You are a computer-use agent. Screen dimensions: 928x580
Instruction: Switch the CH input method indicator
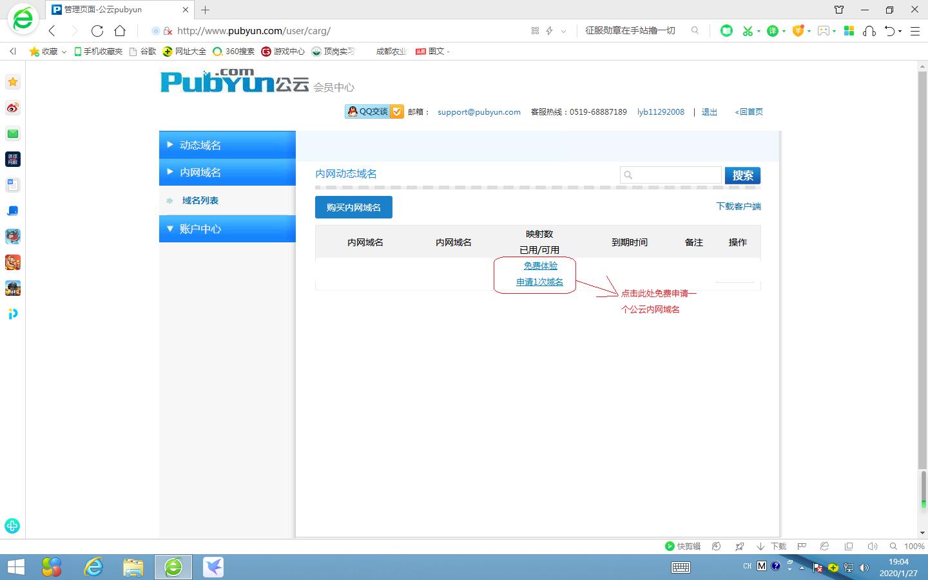[748, 566]
